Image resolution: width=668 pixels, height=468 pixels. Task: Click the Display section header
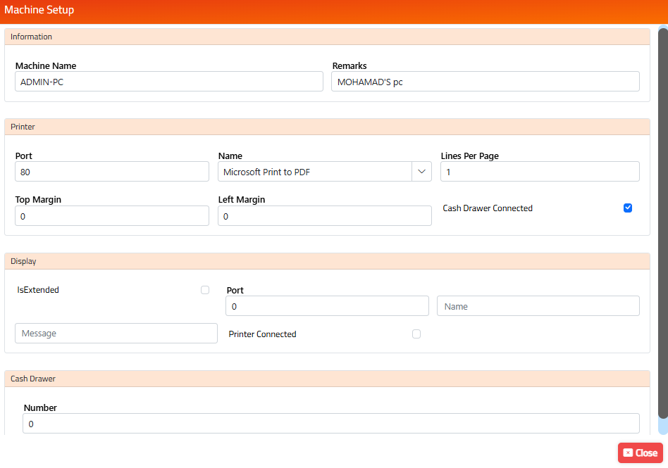[x=327, y=261]
